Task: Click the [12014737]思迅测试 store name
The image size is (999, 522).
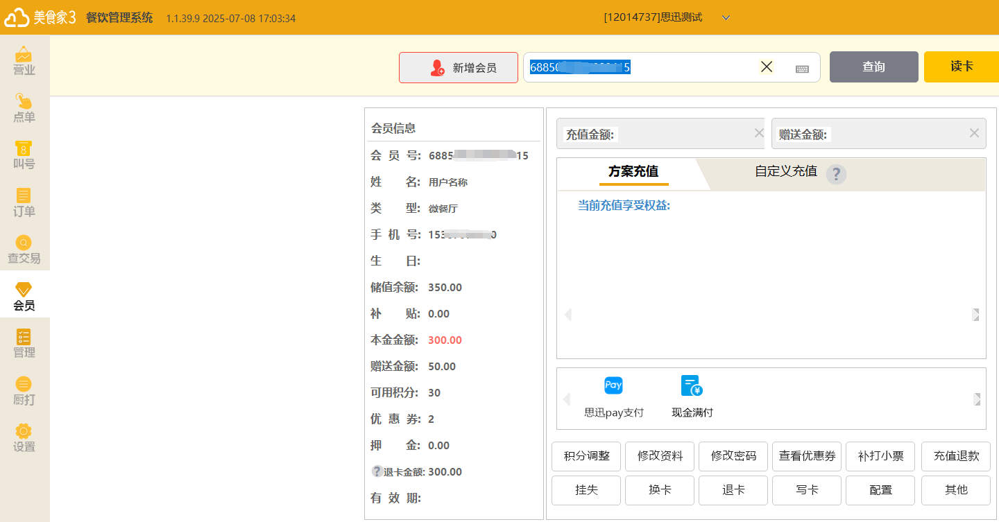Action: click(653, 17)
